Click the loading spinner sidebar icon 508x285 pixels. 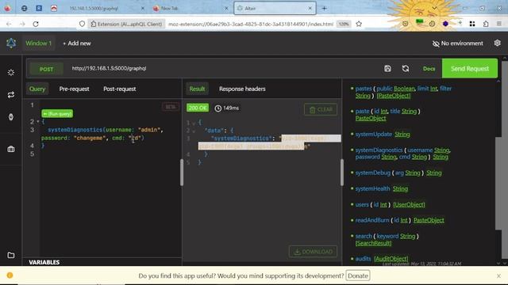(11, 72)
